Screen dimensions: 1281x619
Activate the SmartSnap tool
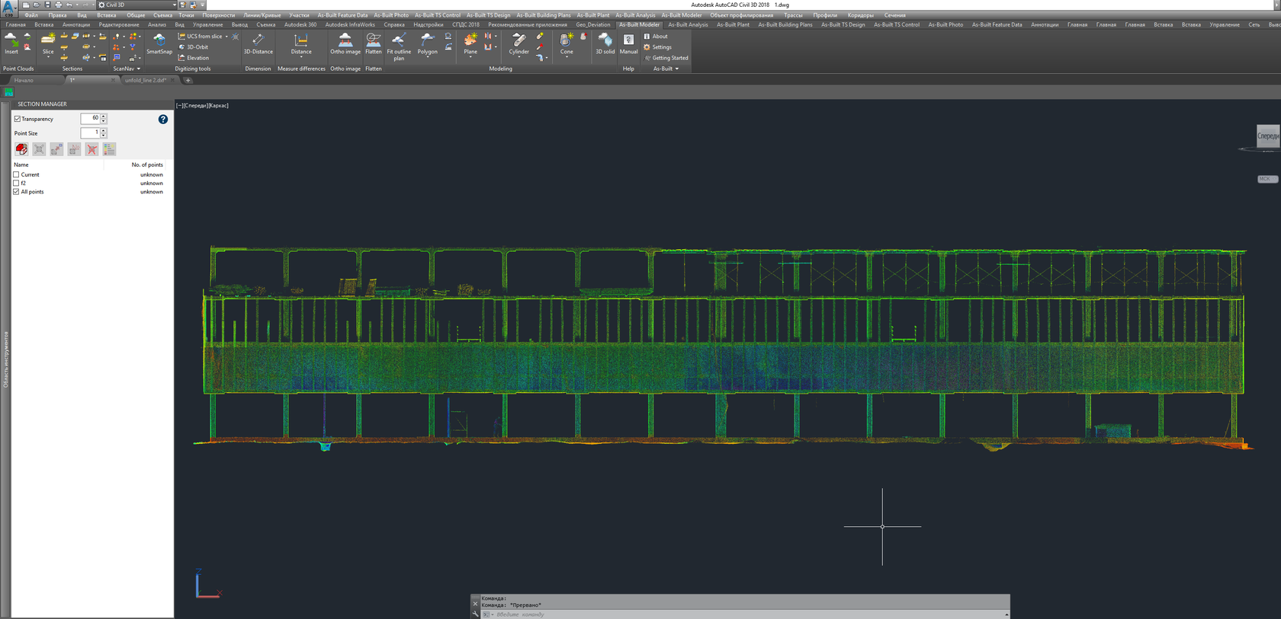[x=159, y=43]
